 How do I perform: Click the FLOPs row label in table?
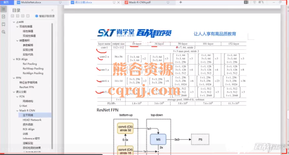coord(111,103)
